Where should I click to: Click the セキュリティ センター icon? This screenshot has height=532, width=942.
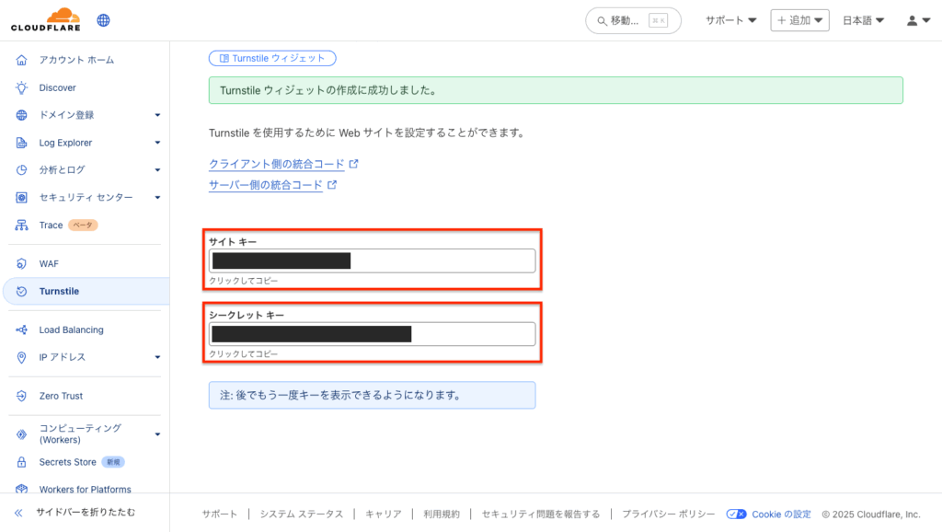coord(22,197)
